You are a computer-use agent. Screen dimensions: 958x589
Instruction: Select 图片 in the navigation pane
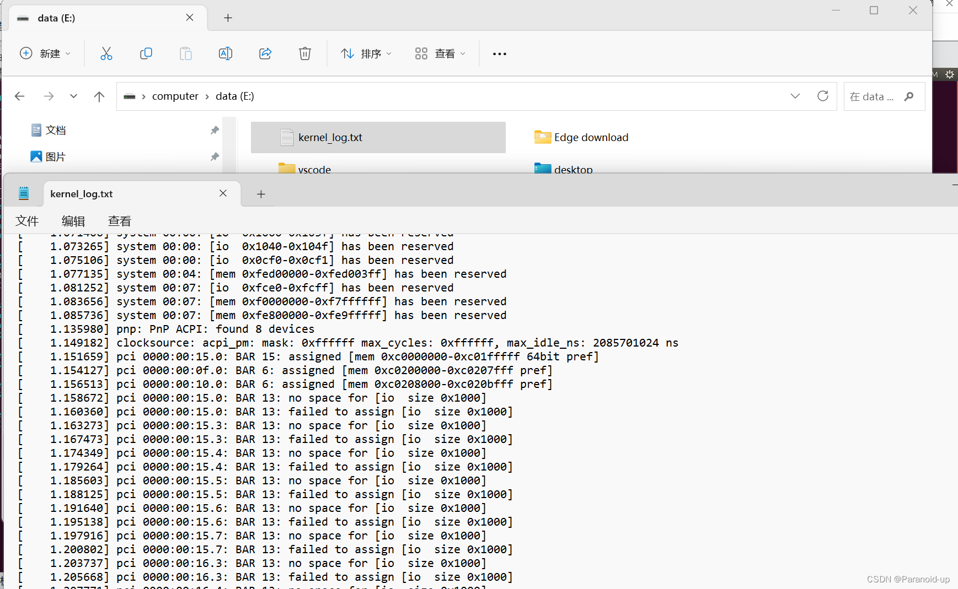(56, 157)
